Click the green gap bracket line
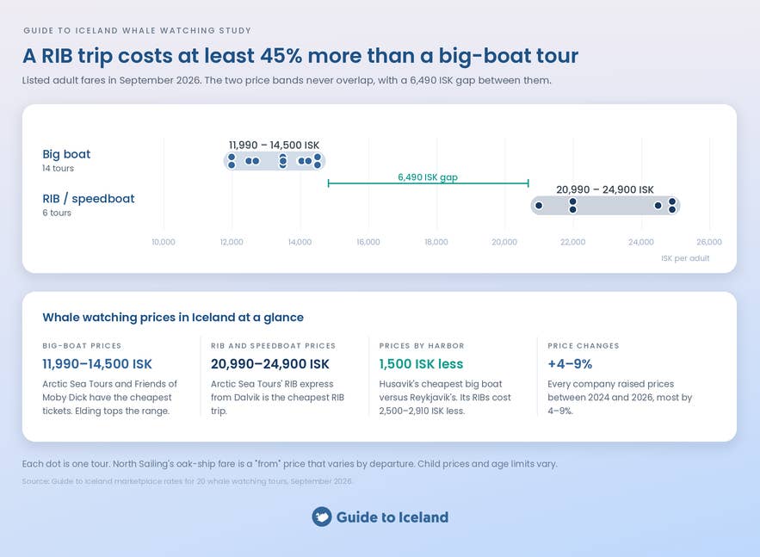Screen dimensions: 760x557 [x=428, y=183]
